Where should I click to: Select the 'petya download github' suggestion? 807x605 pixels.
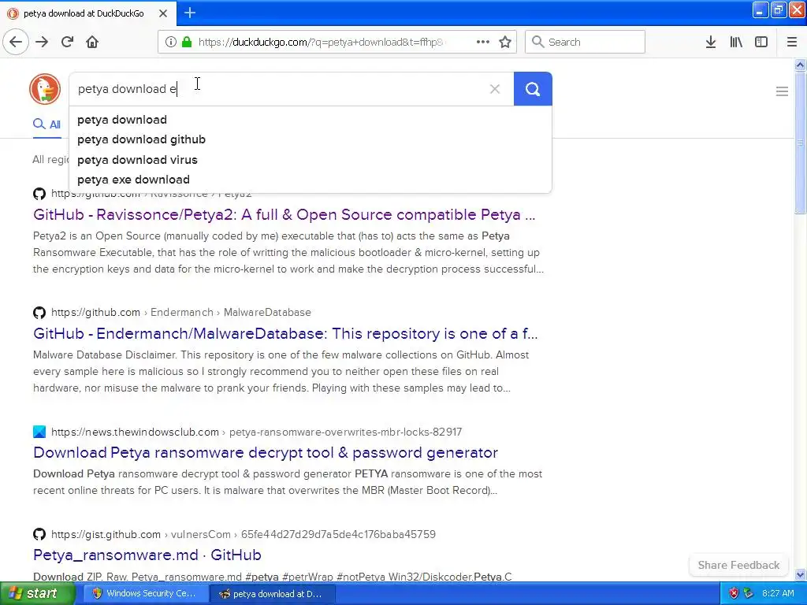point(142,139)
